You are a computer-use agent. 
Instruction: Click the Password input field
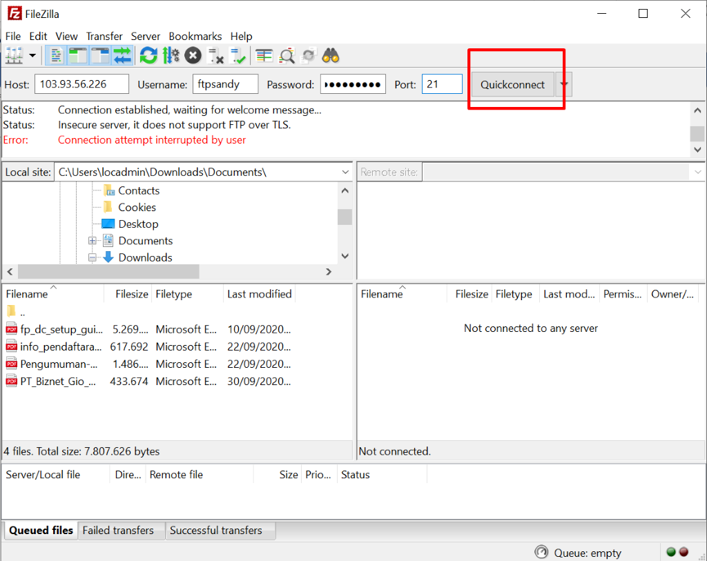click(353, 84)
